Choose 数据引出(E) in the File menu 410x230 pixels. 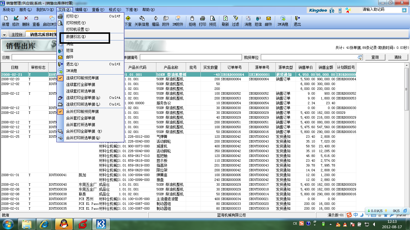pos(90,37)
